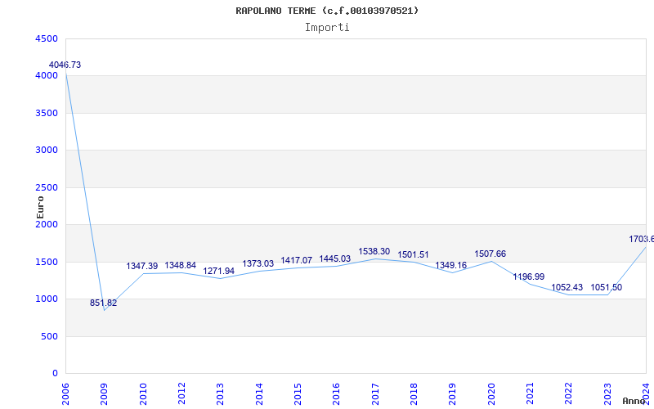Click the Euro y-axis title

click(x=40, y=208)
